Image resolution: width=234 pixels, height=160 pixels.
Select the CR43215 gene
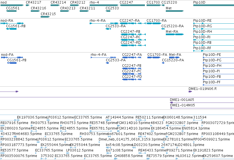(x=45, y=17)
